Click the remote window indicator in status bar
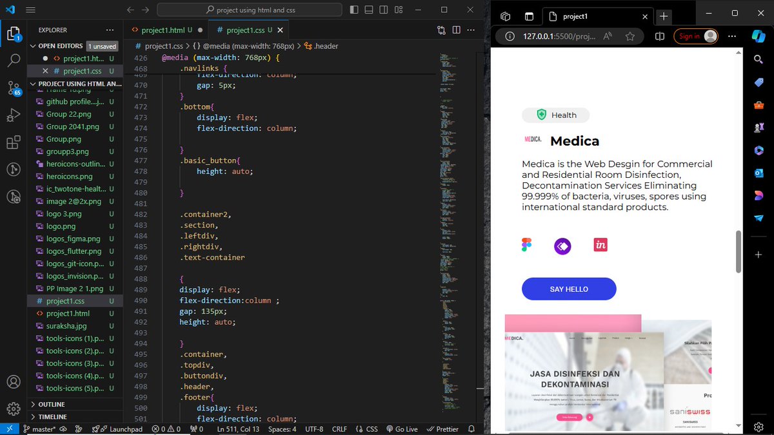Screen dimensions: 774x435 click(x=8, y=429)
